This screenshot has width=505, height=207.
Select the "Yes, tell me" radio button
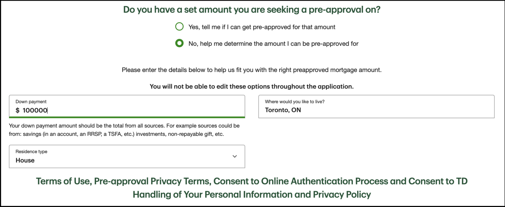[179, 27]
